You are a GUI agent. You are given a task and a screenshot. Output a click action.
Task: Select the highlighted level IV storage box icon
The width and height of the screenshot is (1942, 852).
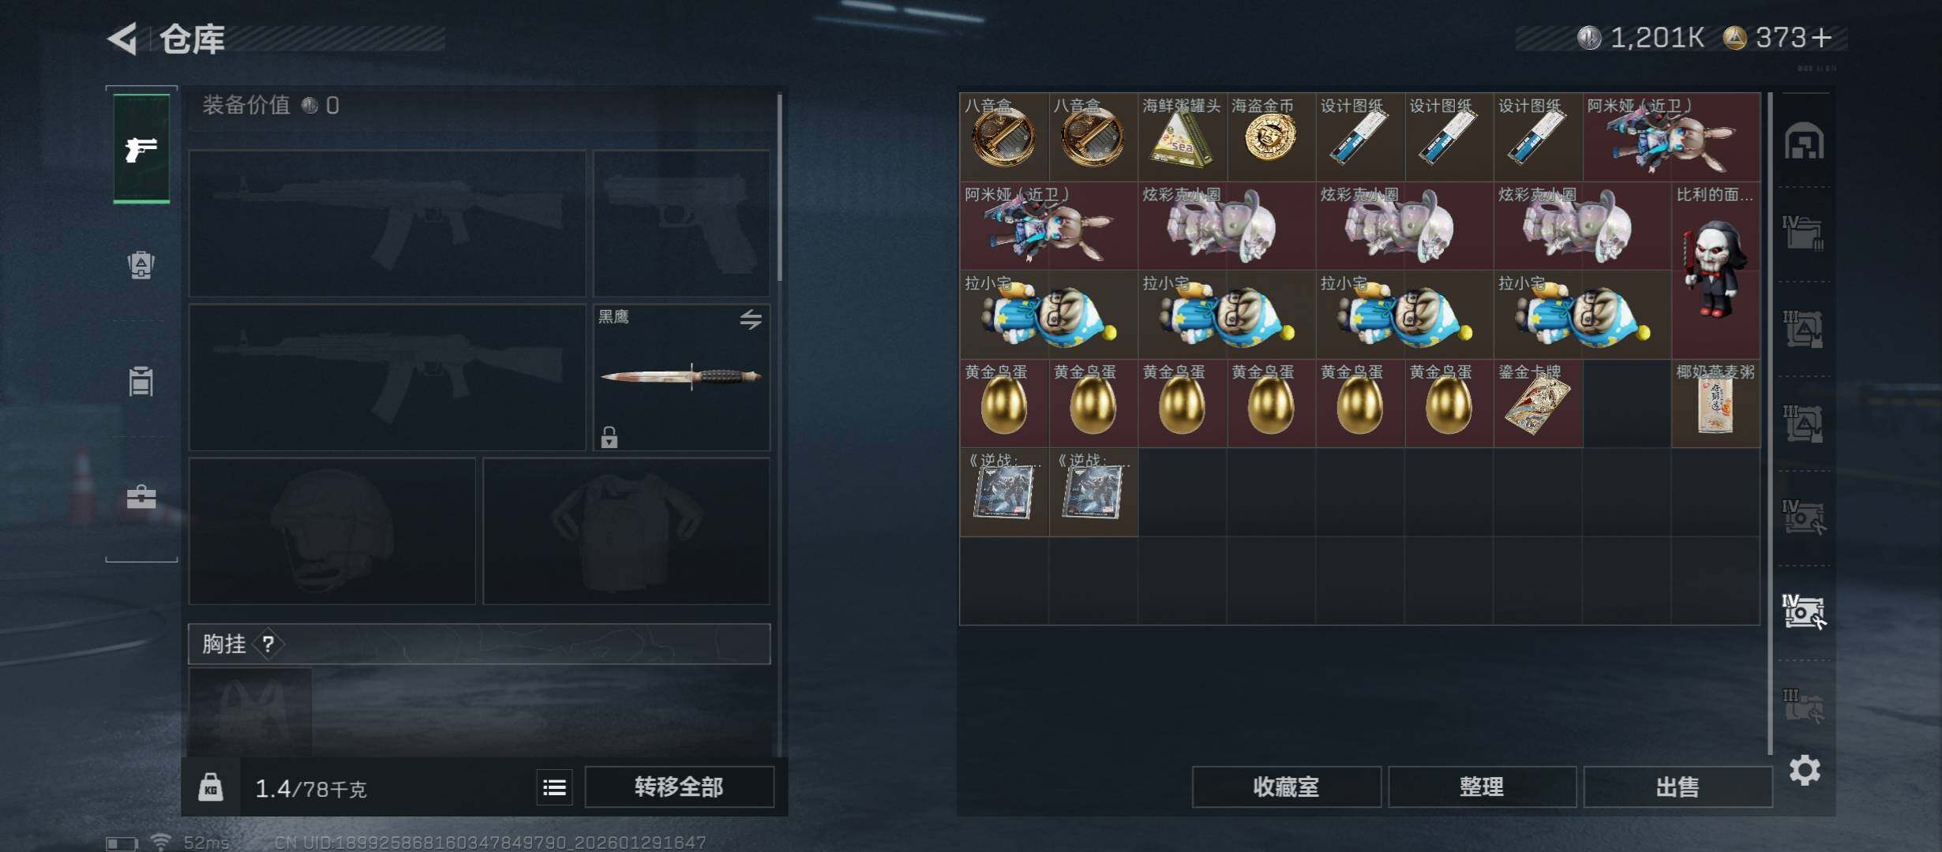tap(1805, 611)
